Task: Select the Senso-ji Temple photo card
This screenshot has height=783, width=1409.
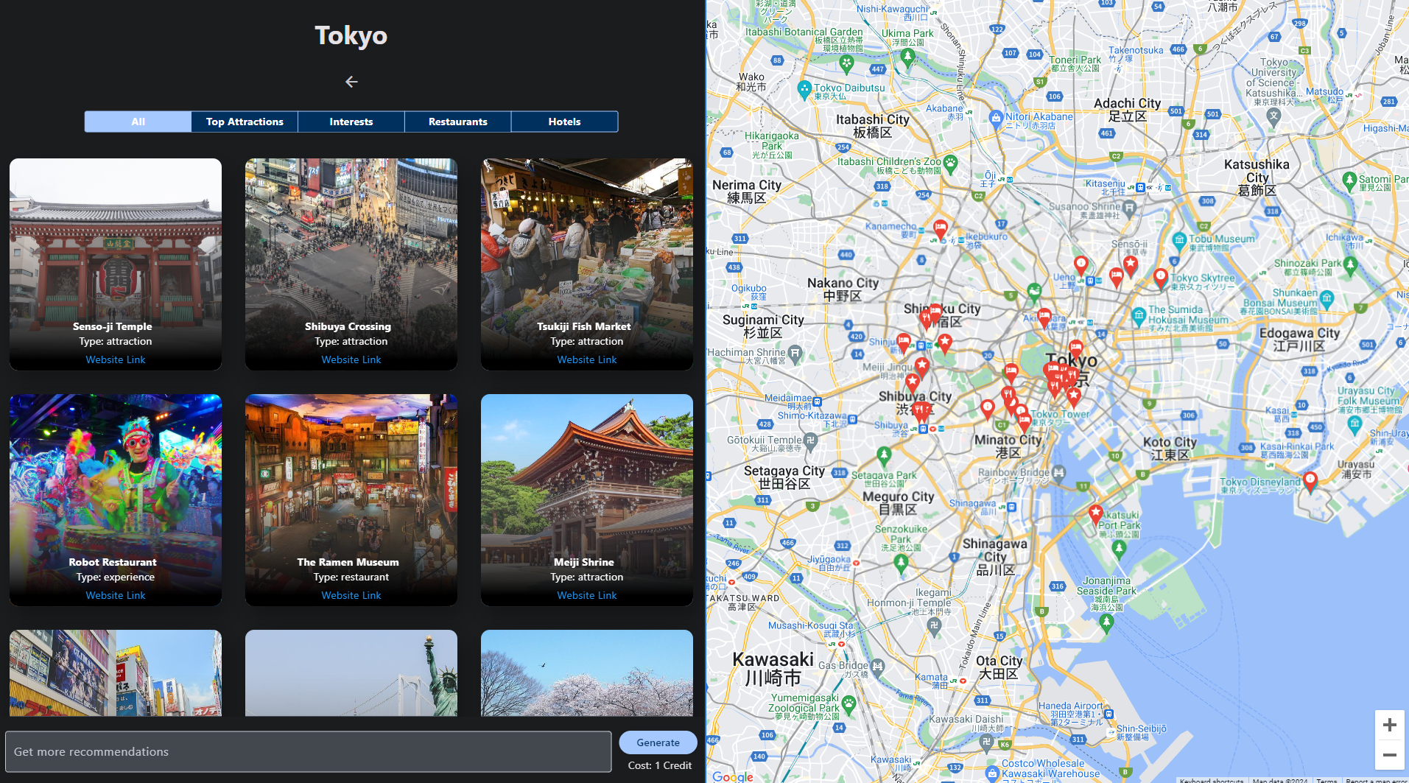Action: coord(116,264)
